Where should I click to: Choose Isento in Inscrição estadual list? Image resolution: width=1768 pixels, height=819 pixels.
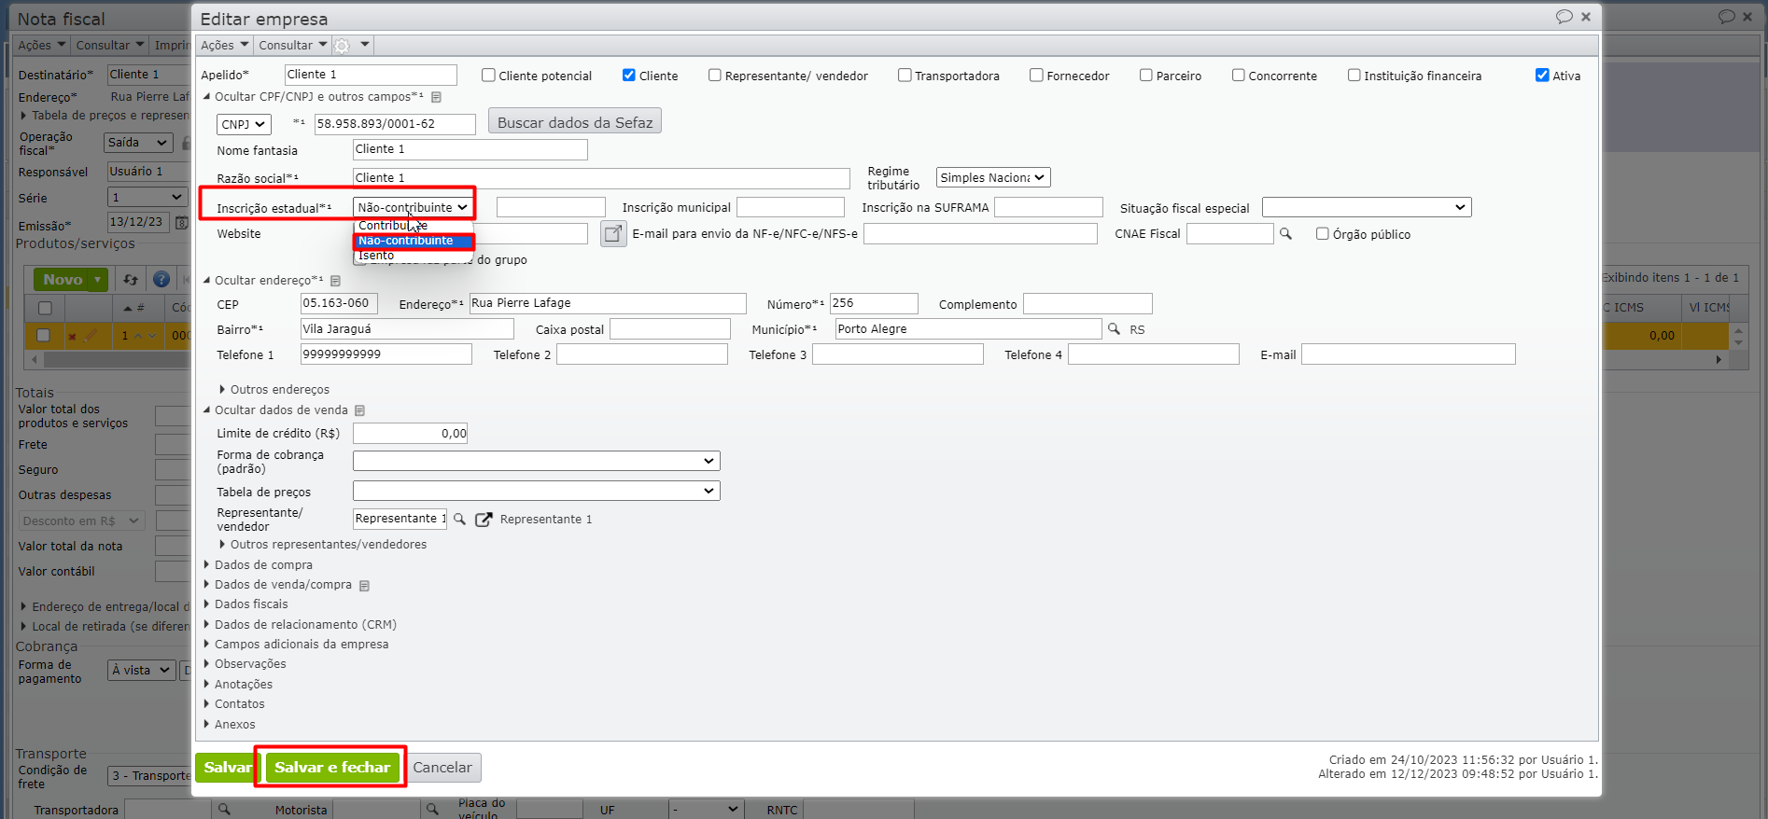[414, 256]
